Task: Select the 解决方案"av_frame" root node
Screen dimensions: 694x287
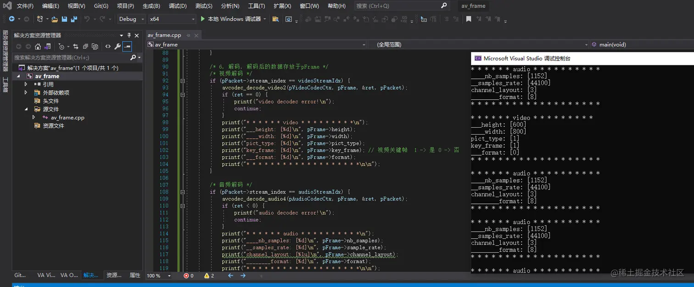Action: coord(73,68)
